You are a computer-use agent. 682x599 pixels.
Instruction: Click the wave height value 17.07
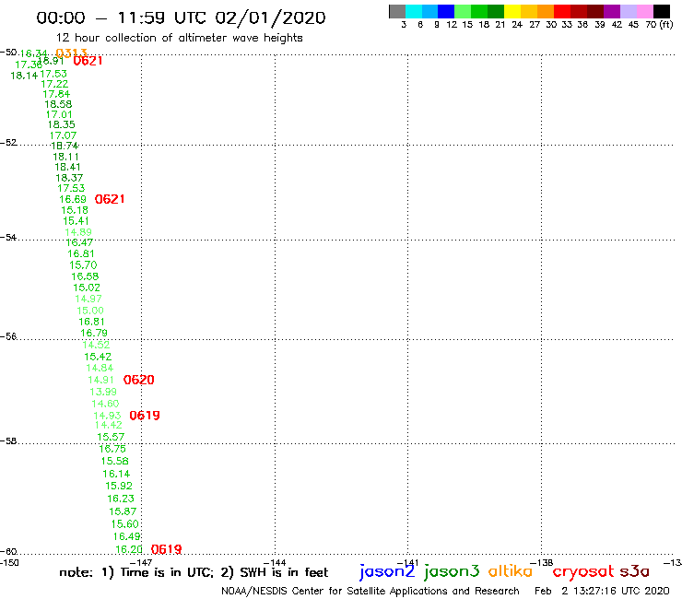63,135
